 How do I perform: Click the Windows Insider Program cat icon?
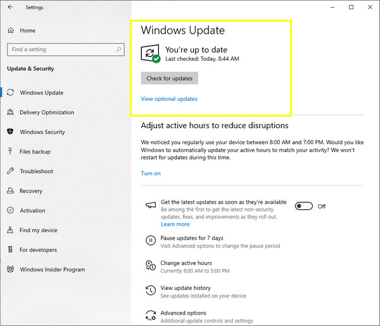(10, 269)
